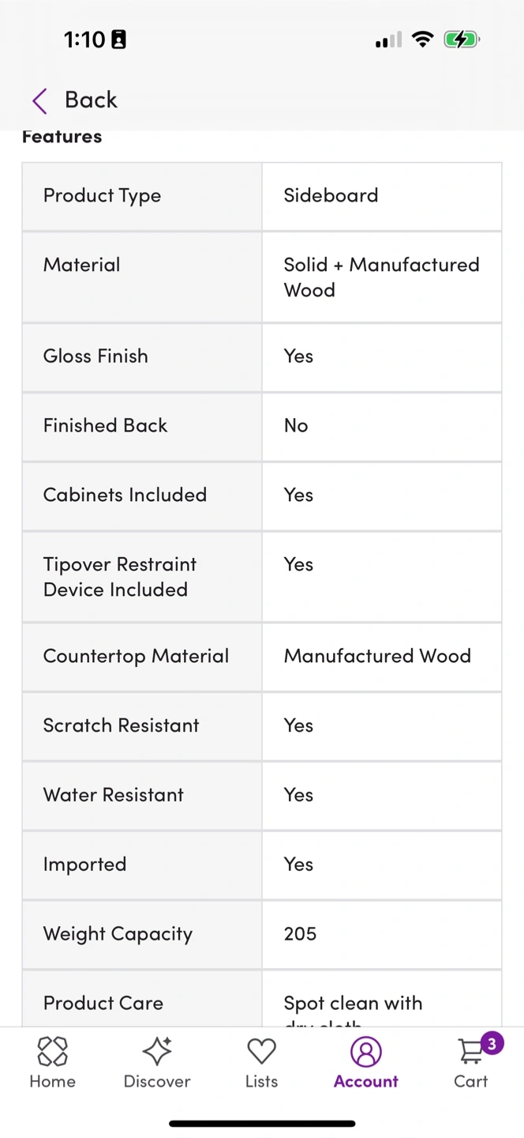Tap the Account profile icon
Viewport: 524px width, 1138px height.
[x=365, y=1052]
